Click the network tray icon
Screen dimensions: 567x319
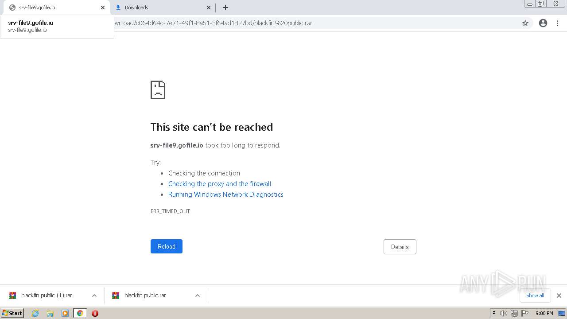coord(514,313)
